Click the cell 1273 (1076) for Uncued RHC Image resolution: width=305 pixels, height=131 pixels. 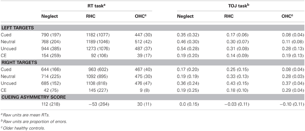coord(96,48)
